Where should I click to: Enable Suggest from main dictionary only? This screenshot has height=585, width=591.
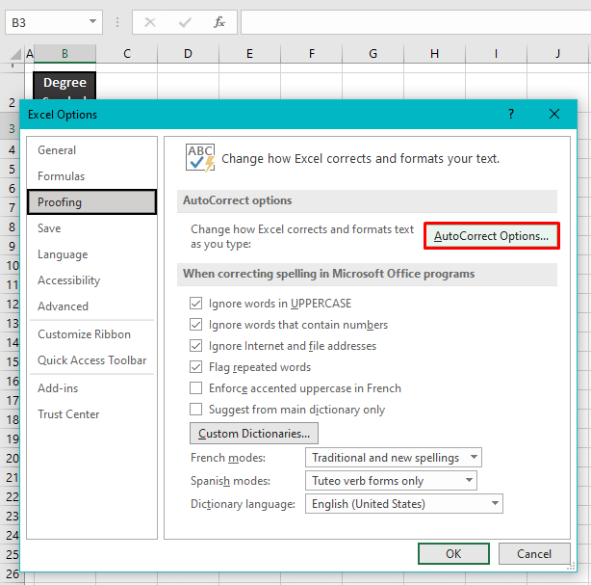pyautogui.click(x=195, y=409)
